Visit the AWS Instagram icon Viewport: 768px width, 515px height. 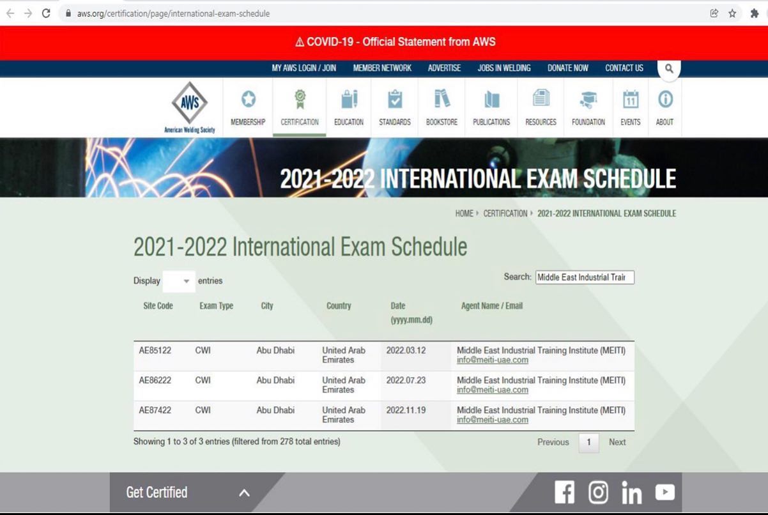pos(598,492)
